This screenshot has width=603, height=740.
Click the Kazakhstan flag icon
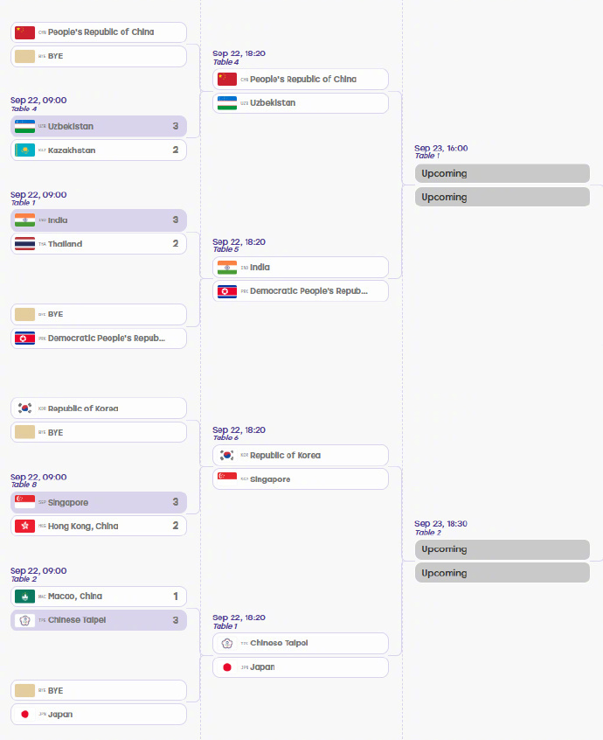point(24,150)
